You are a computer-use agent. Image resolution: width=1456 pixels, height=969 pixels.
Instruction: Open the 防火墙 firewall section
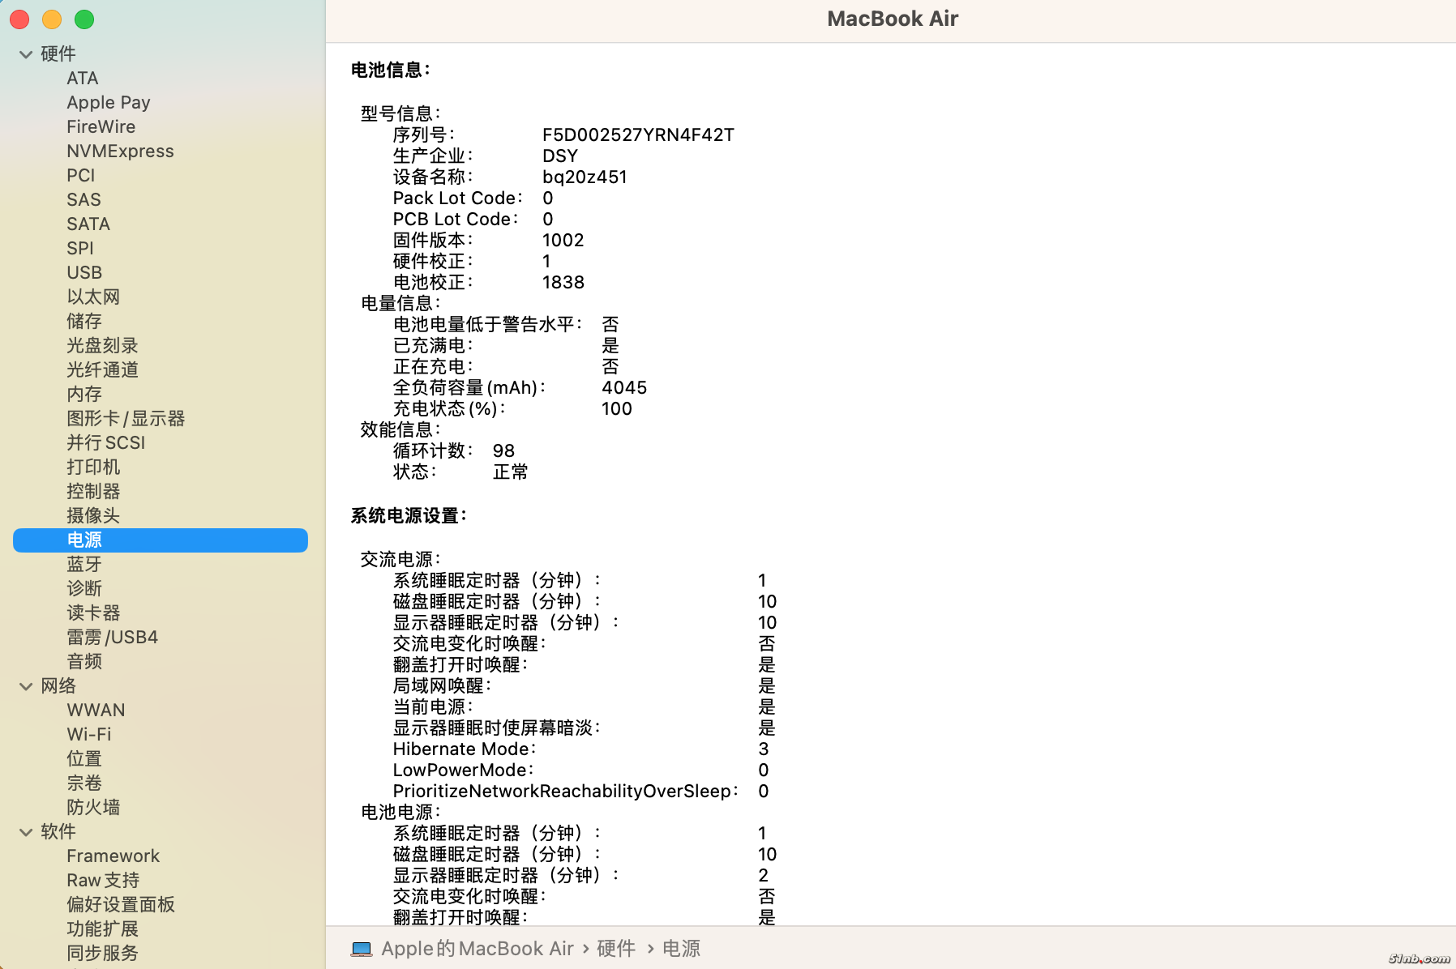point(94,807)
